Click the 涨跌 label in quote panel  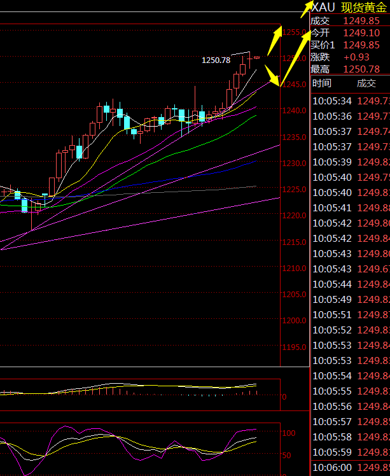[x=320, y=57]
